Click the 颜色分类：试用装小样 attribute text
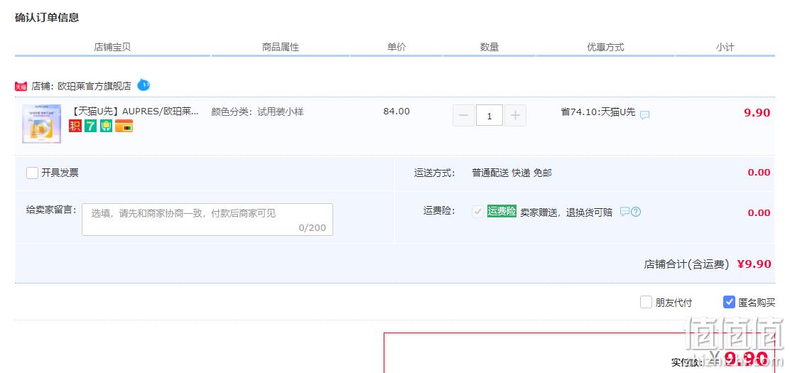 click(257, 112)
